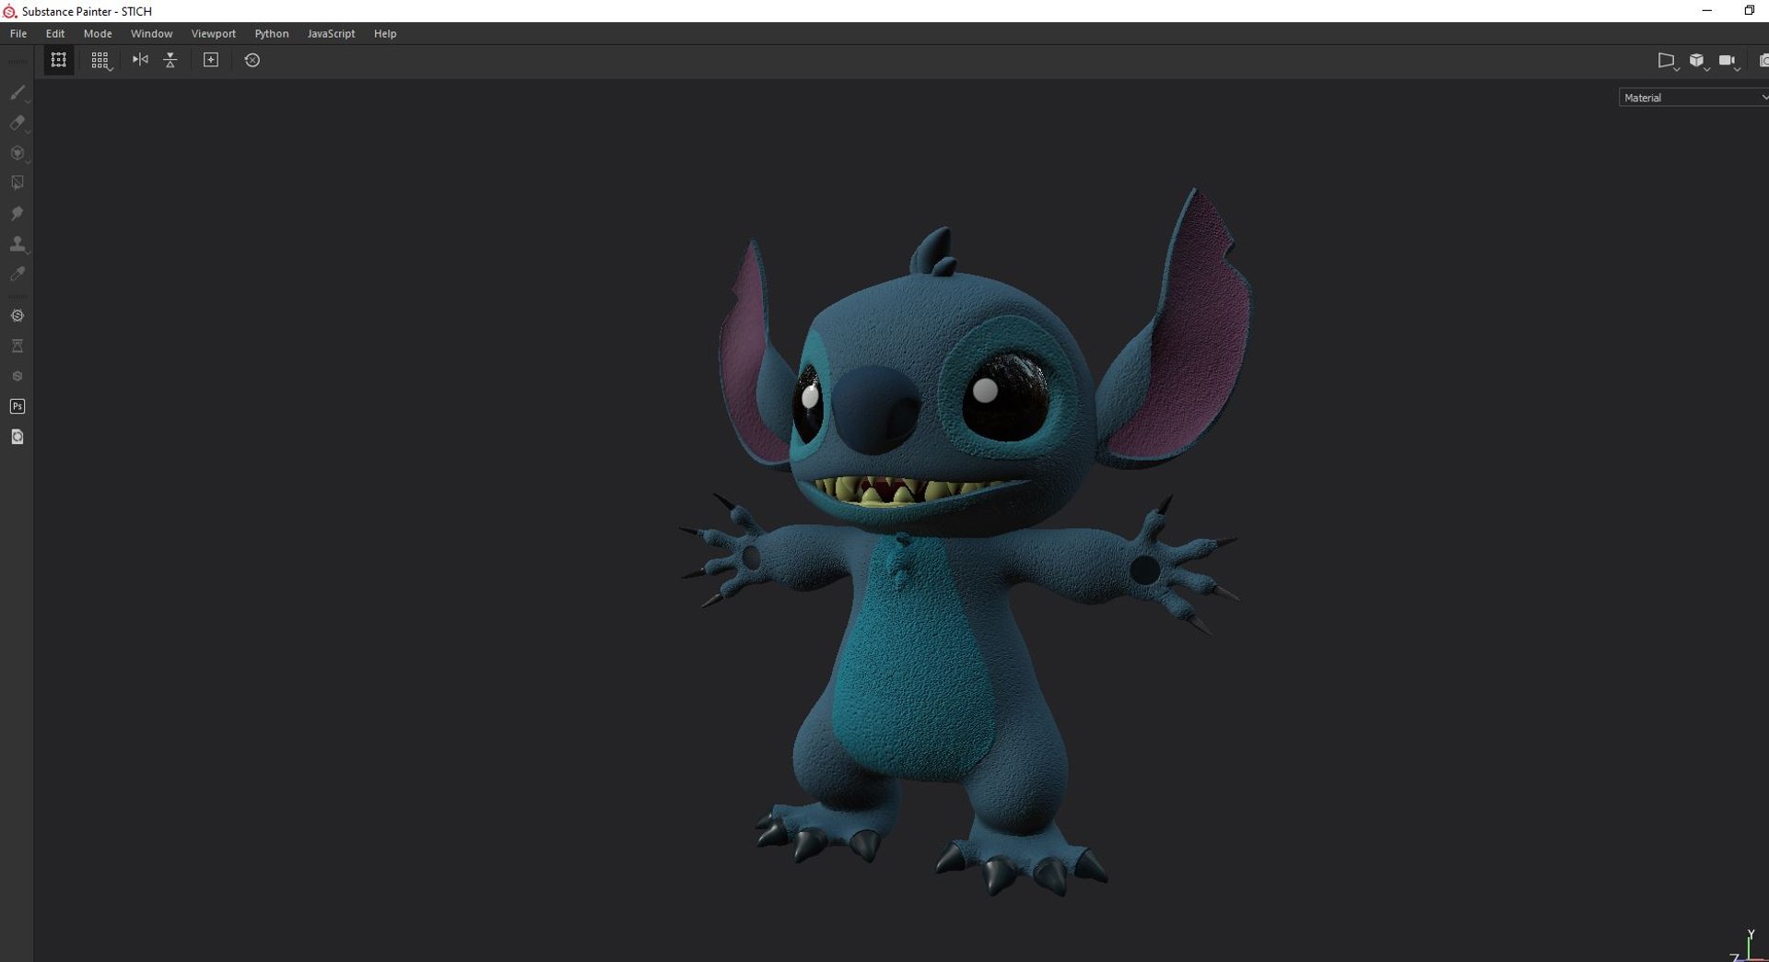
Task: Open the Mode menu
Action: click(98, 33)
